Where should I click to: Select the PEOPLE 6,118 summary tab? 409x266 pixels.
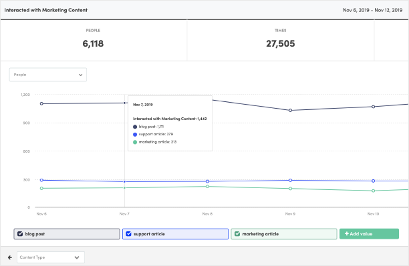coord(94,40)
